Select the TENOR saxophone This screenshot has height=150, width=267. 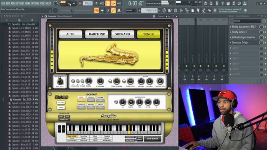point(149,34)
